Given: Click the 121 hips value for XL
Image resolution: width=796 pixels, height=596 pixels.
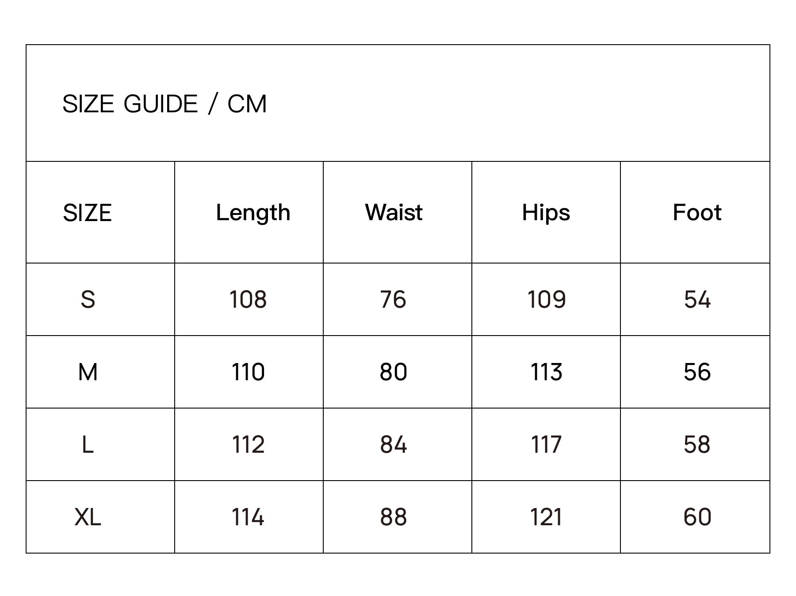Looking at the screenshot, I should pyautogui.click(x=546, y=517).
